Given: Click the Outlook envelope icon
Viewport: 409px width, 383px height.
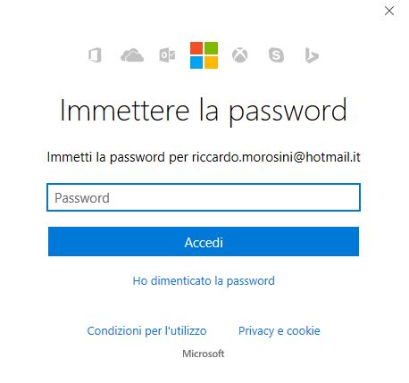Looking at the screenshot, I should point(167,55).
